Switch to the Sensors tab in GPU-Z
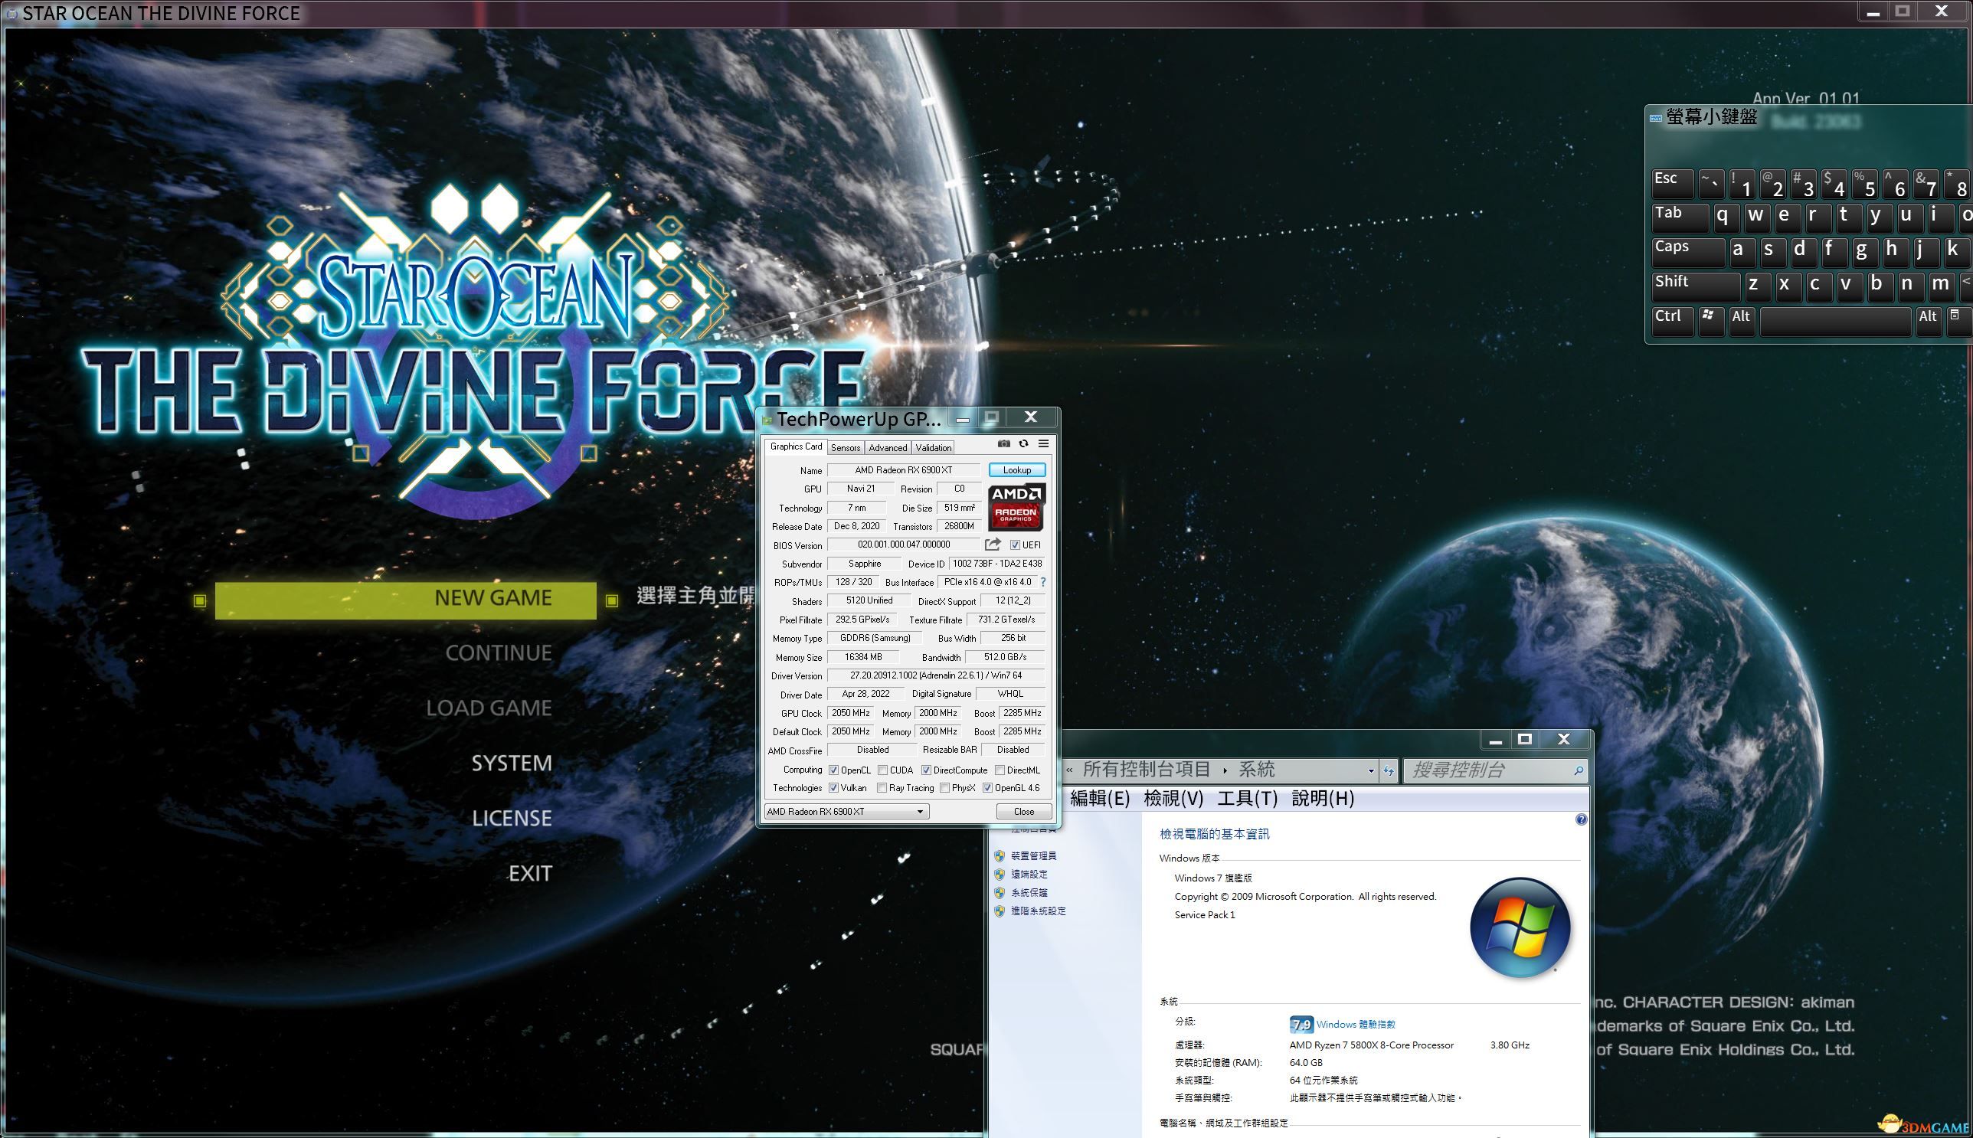 point(845,448)
